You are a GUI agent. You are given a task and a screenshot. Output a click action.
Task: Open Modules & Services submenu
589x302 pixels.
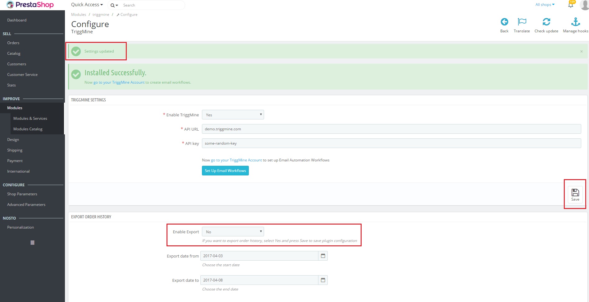click(x=30, y=118)
